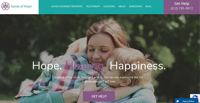
Task: Select About in the navigation bar
Action: tap(122, 6)
